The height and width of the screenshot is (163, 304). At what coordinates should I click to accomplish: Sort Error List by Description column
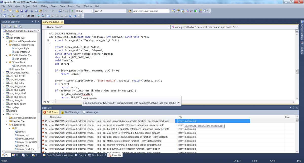(x=113, y=117)
